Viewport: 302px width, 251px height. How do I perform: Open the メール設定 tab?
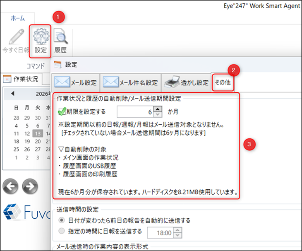(75, 82)
